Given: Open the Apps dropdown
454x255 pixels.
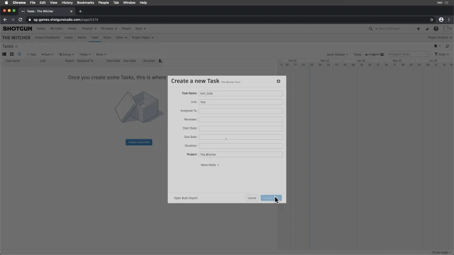Looking at the screenshot, I should [x=140, y=29].
